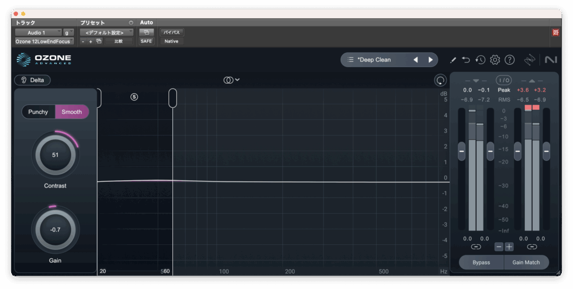
Task: Open the undo history clock icon
Action: 480,60
